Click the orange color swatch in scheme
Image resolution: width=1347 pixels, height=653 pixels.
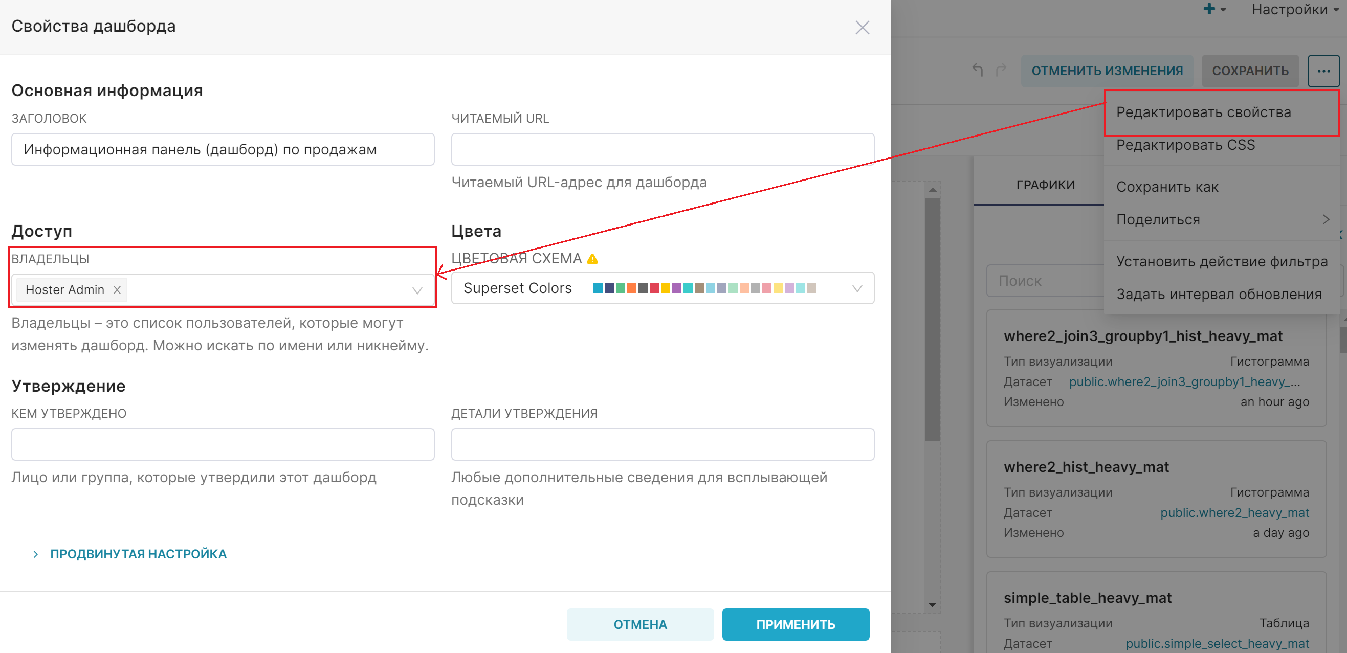point(632,288)
